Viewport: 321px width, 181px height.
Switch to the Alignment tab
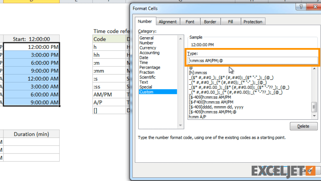click(168, 21)
